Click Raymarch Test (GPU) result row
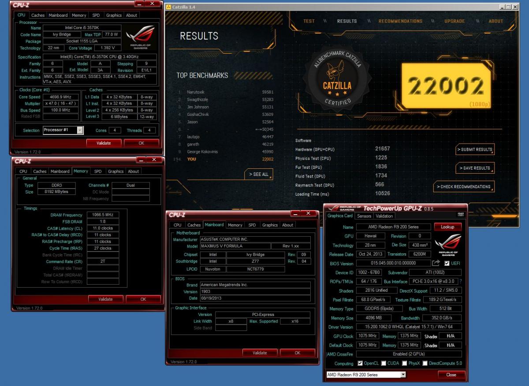The image size is (529, 386). tap(344, 185)
